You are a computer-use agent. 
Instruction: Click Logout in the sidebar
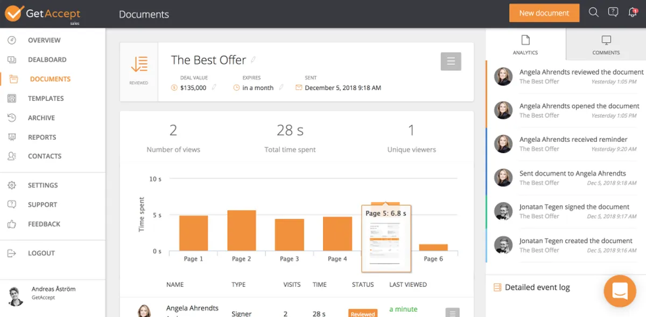tap(41, 253)
